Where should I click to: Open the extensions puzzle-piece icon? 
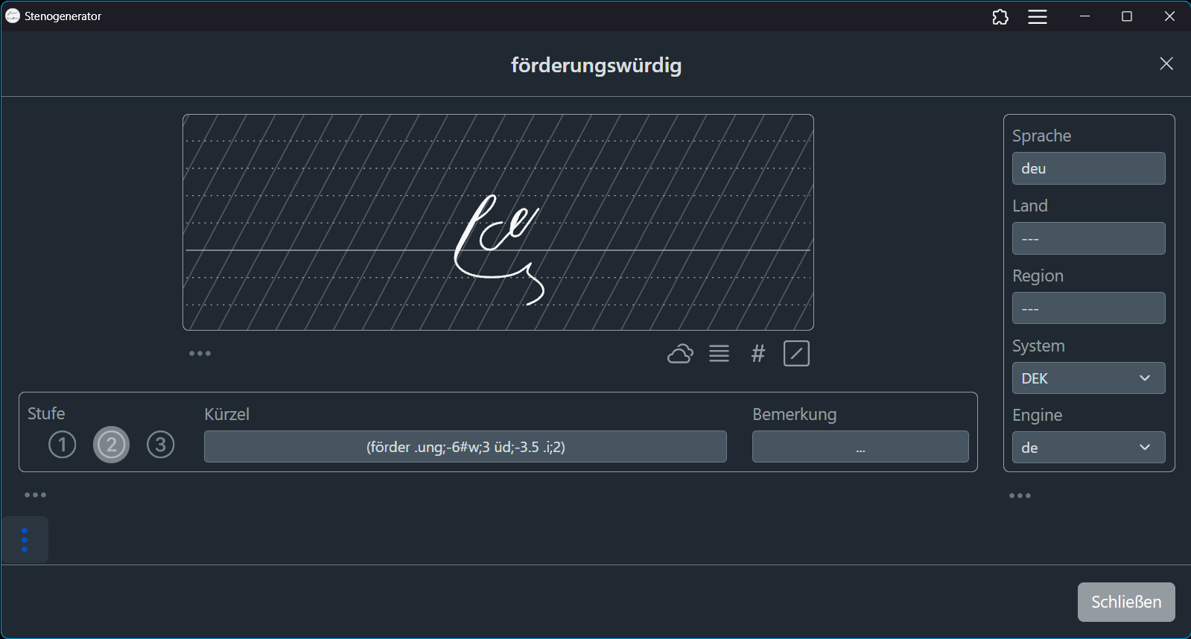tap(1000, 16)
